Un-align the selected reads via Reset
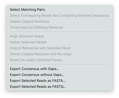Screen dimensions: 119x98 coord(59,60)
